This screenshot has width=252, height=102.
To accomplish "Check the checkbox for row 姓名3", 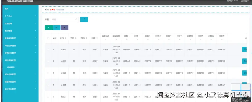I will 48,73.
